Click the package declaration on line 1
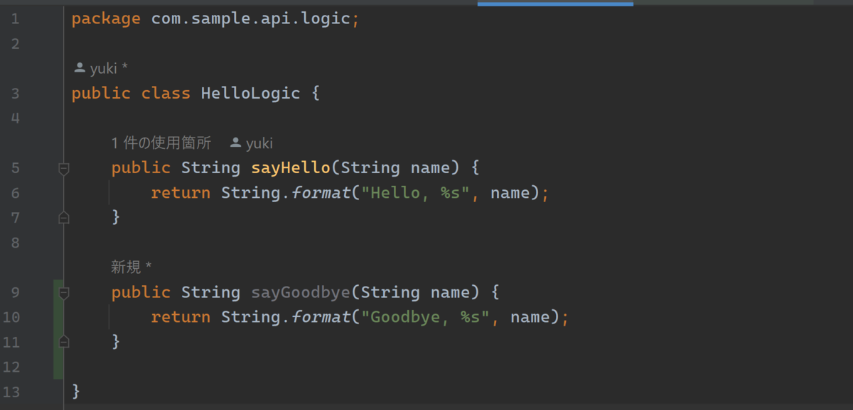 point(213,18)
